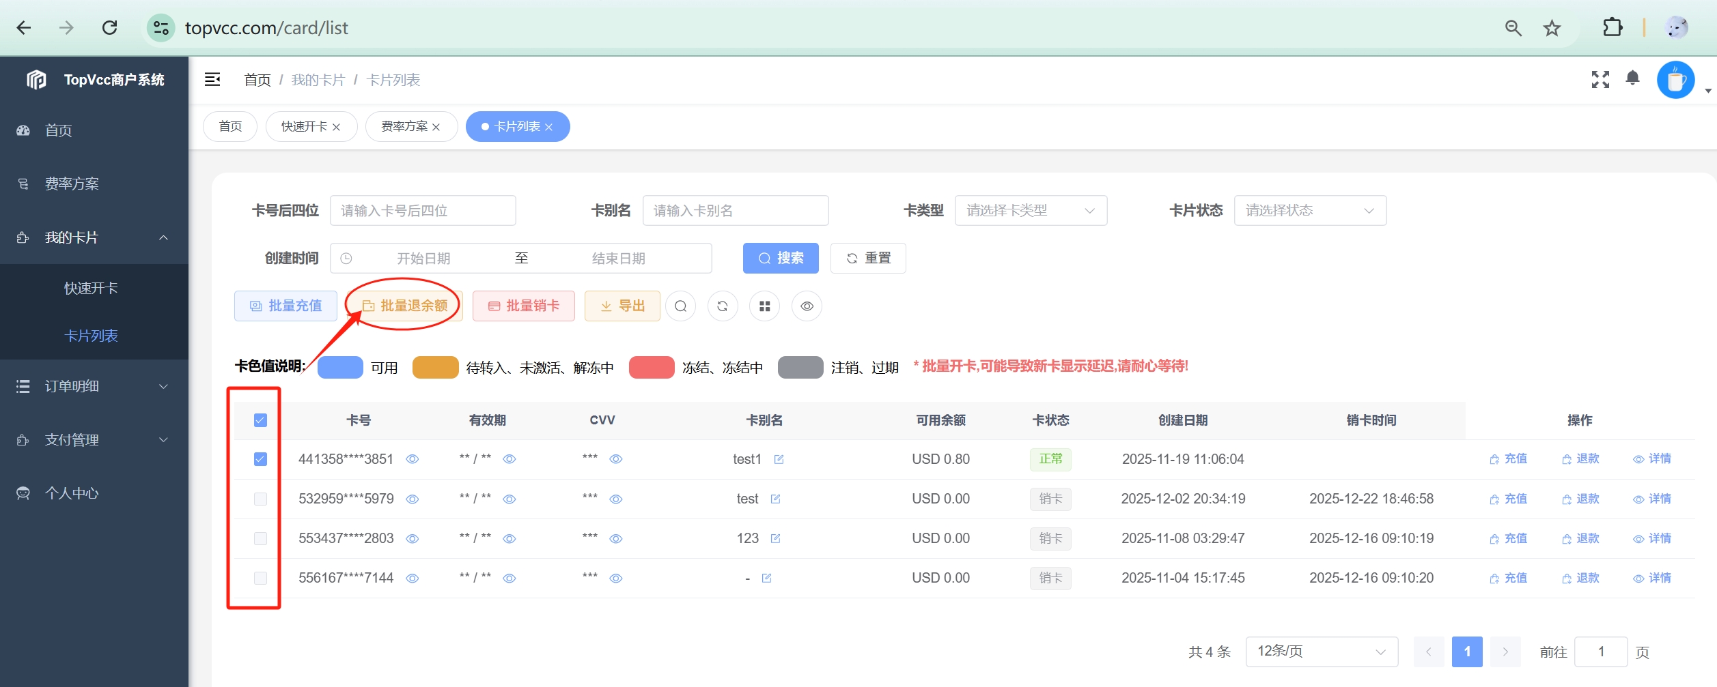Switch to the 费率方案 tab
1717x687 pixels.
404,127
